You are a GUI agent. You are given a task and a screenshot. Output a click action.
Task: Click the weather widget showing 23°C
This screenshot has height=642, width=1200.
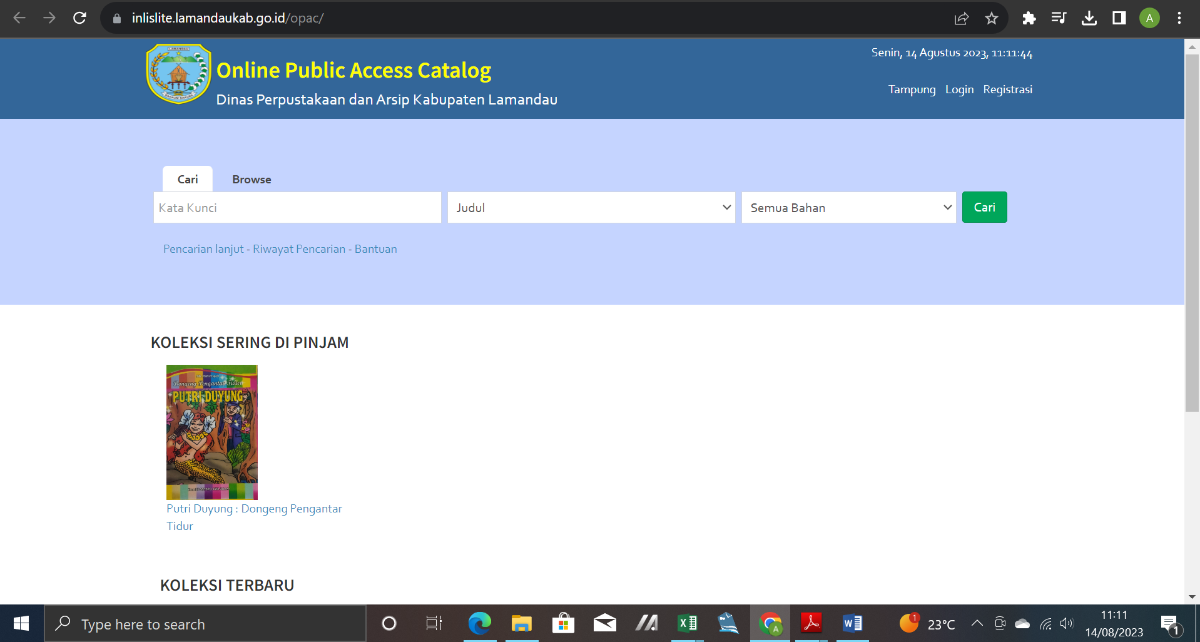[x=927, y=623]
